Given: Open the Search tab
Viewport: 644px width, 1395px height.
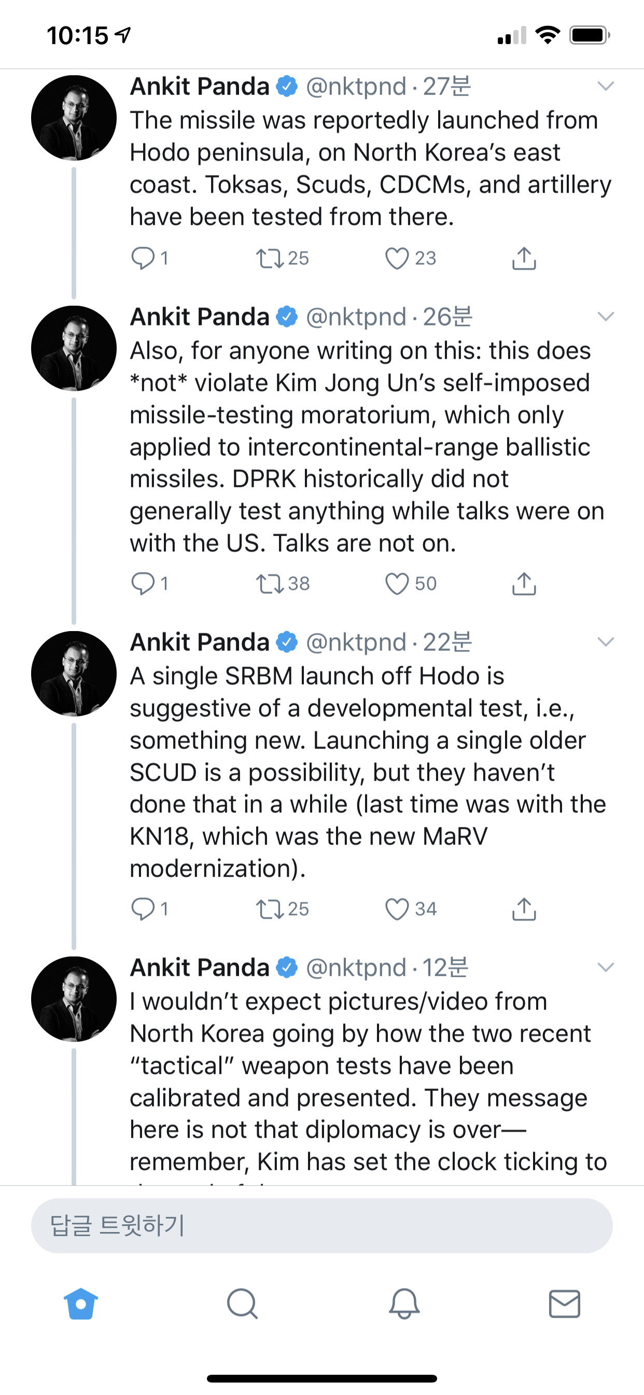Looking at the screenshot, I should click(x=242, y=1304).
